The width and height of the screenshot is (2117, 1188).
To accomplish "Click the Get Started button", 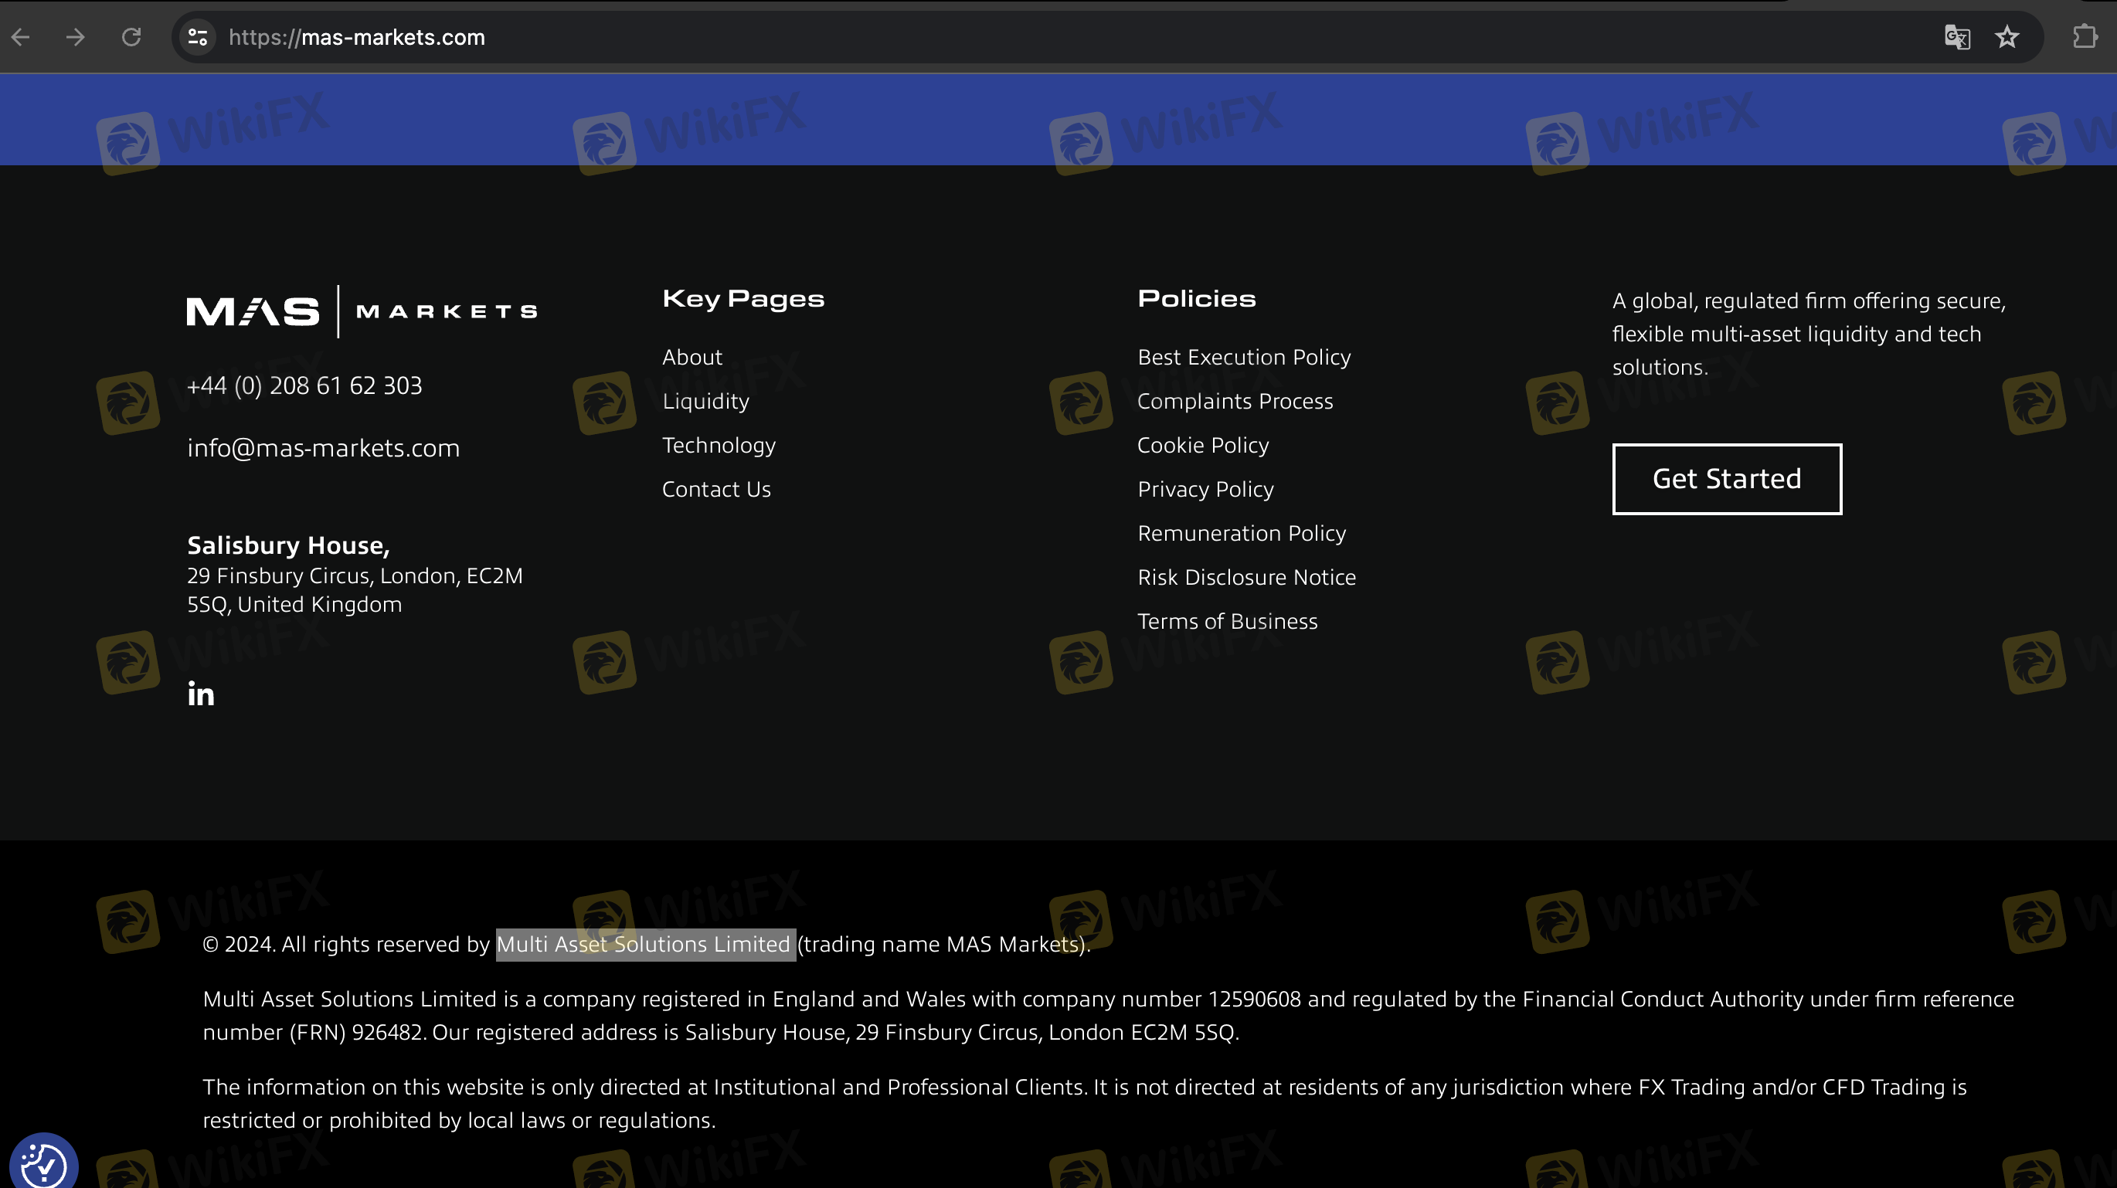I will 1727,479.
